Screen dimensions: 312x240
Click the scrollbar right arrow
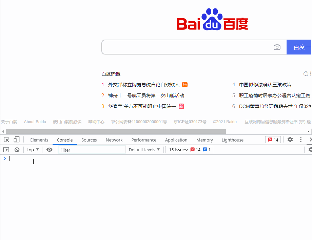point(308,132)
